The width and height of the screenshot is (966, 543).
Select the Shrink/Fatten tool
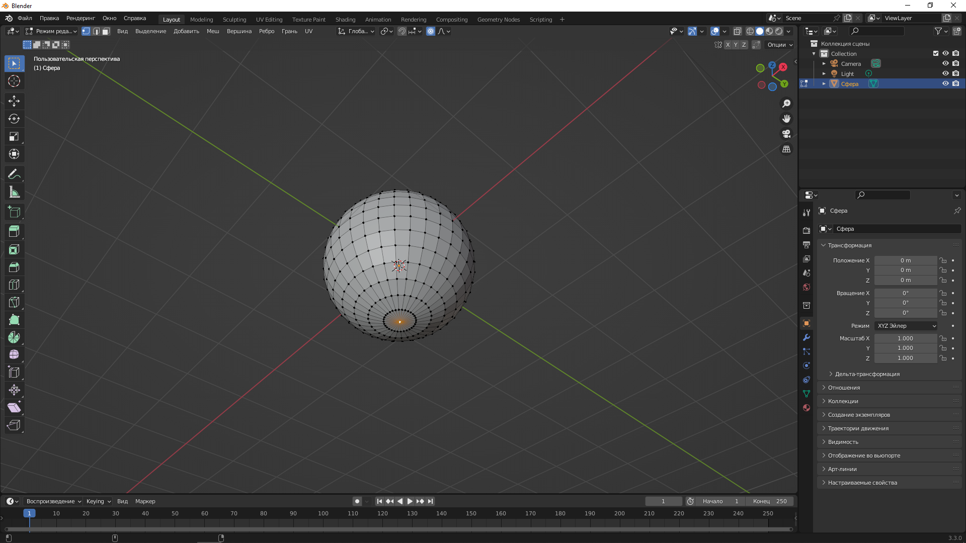(x=14, y=390)
